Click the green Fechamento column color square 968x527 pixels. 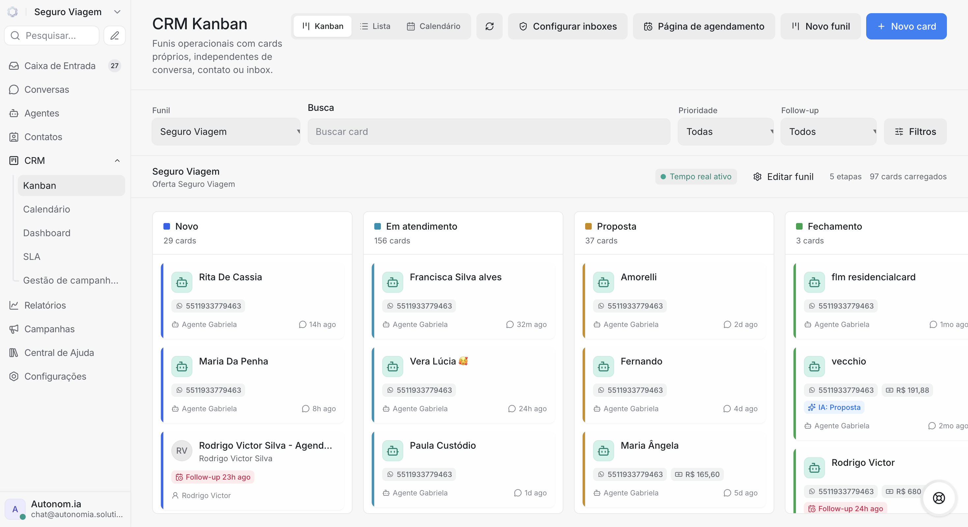tap(799, 227)
